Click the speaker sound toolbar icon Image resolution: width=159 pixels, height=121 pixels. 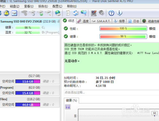[x=101, y=13]
